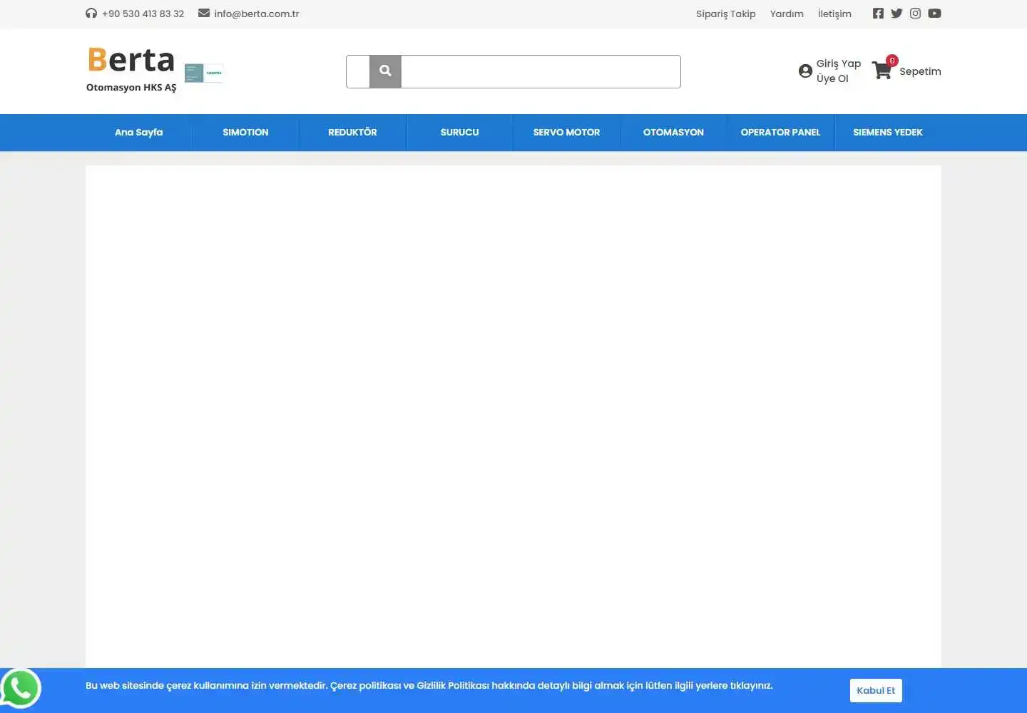
Task: Open SIMOTION menu item
Action: (x=245, y=133)
